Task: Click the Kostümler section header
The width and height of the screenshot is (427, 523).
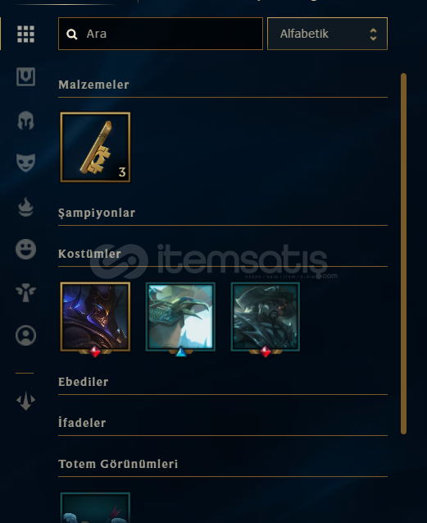Action: [x=89, y=254]
